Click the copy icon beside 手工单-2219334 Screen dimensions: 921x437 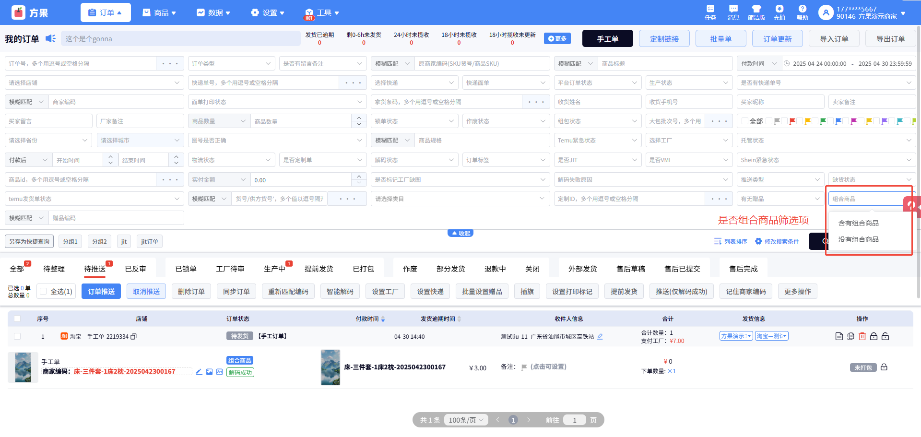coord(134,337)
